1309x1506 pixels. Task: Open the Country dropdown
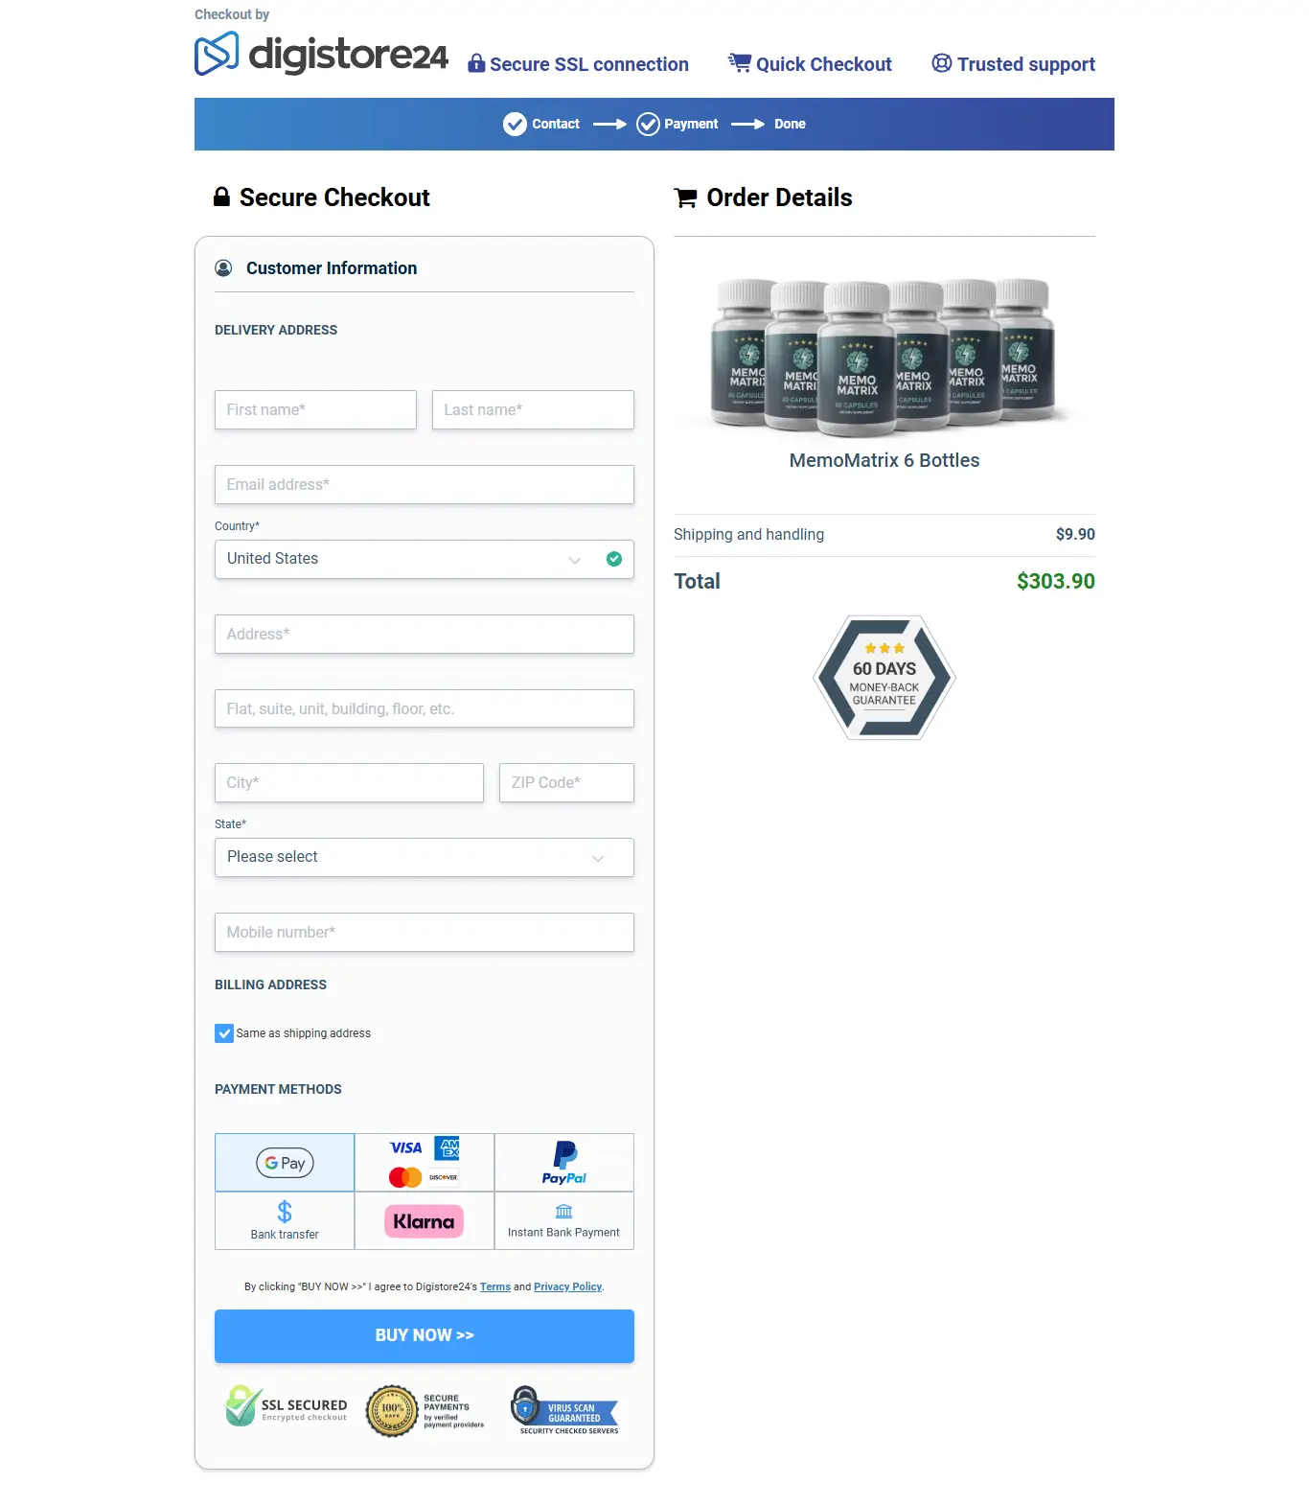tap(425, 559)
